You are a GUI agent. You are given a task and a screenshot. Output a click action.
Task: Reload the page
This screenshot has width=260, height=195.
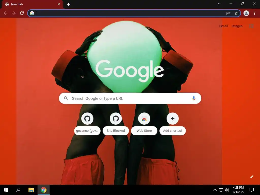pyautogui.click(x=22, y=13)
